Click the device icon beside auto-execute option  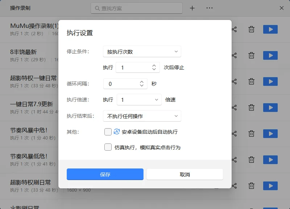point(116,132)
